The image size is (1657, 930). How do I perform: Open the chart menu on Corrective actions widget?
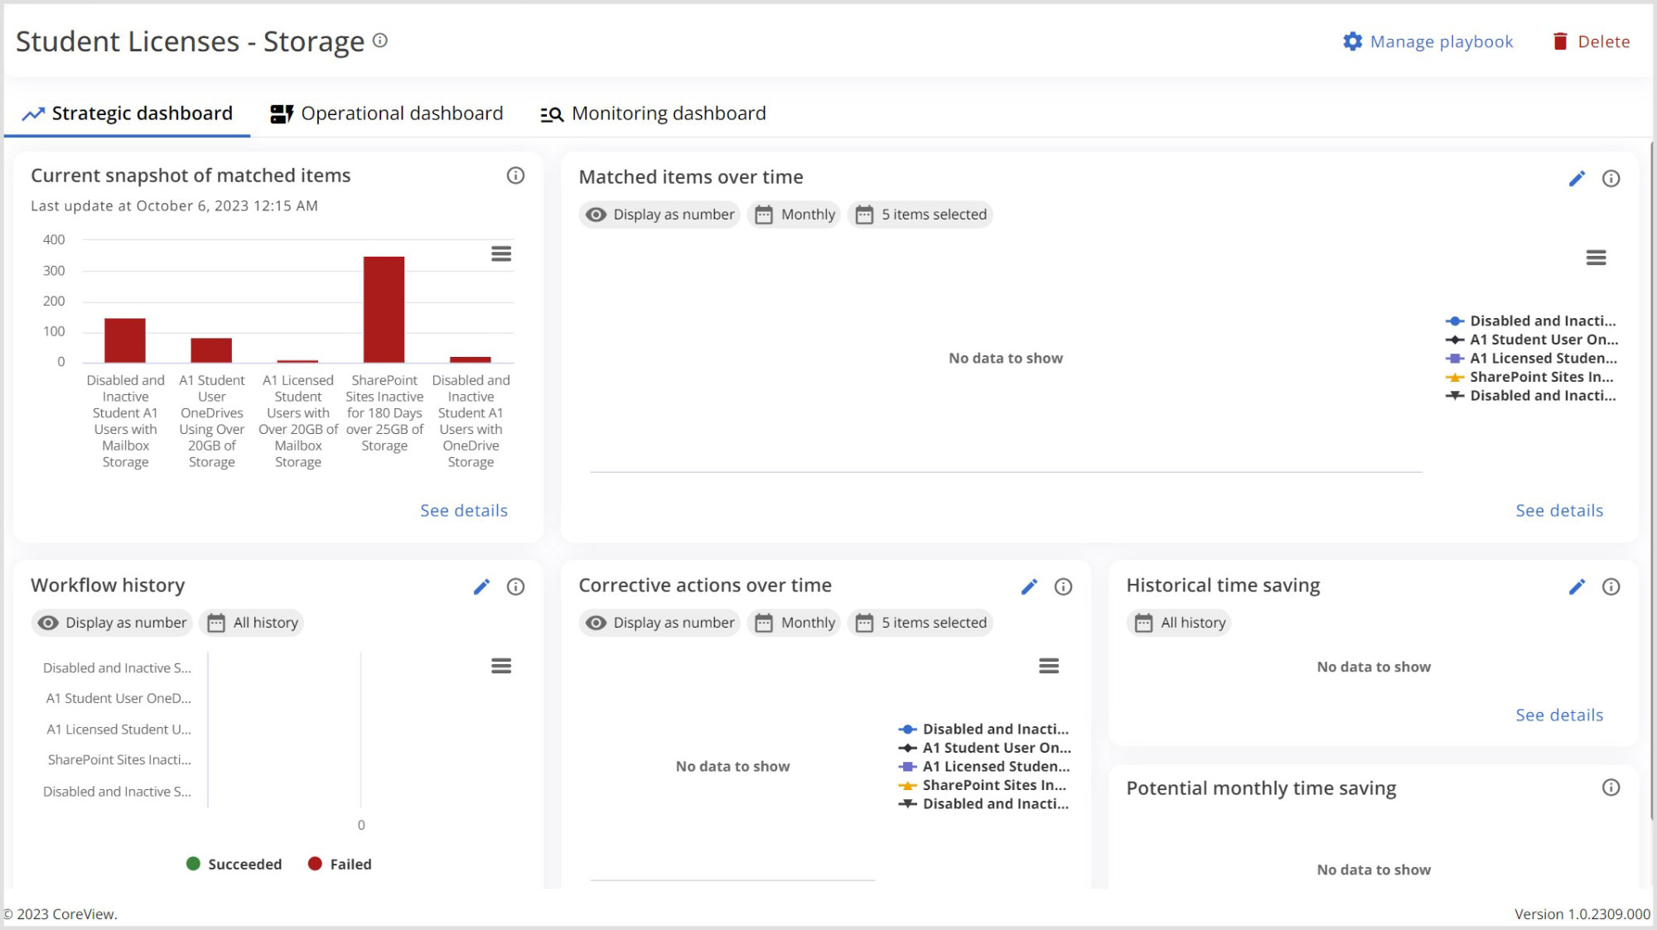pos(1049,666)
